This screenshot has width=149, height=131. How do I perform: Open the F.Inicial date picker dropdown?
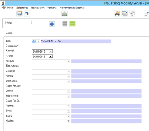(x=51, y=51)
